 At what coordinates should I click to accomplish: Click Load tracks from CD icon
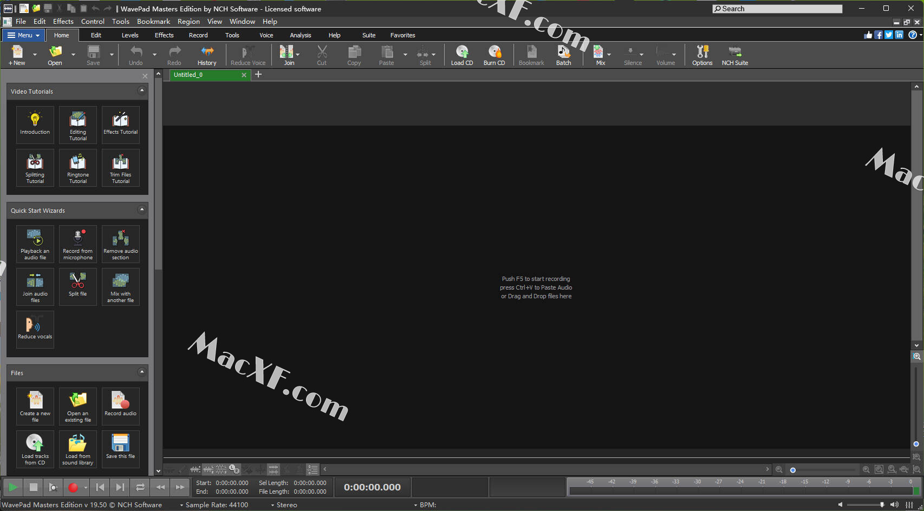click(x=35, y=449)
